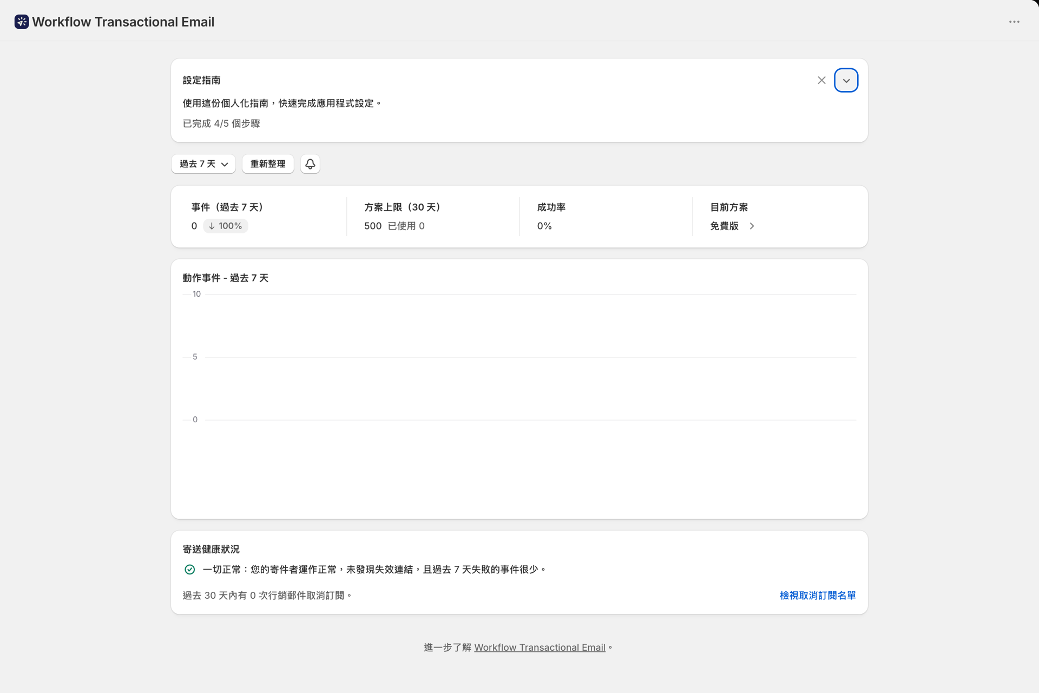Click the 寄送健康狀況 section heading
Viewport: 1039px width, 693px height.
211,550
